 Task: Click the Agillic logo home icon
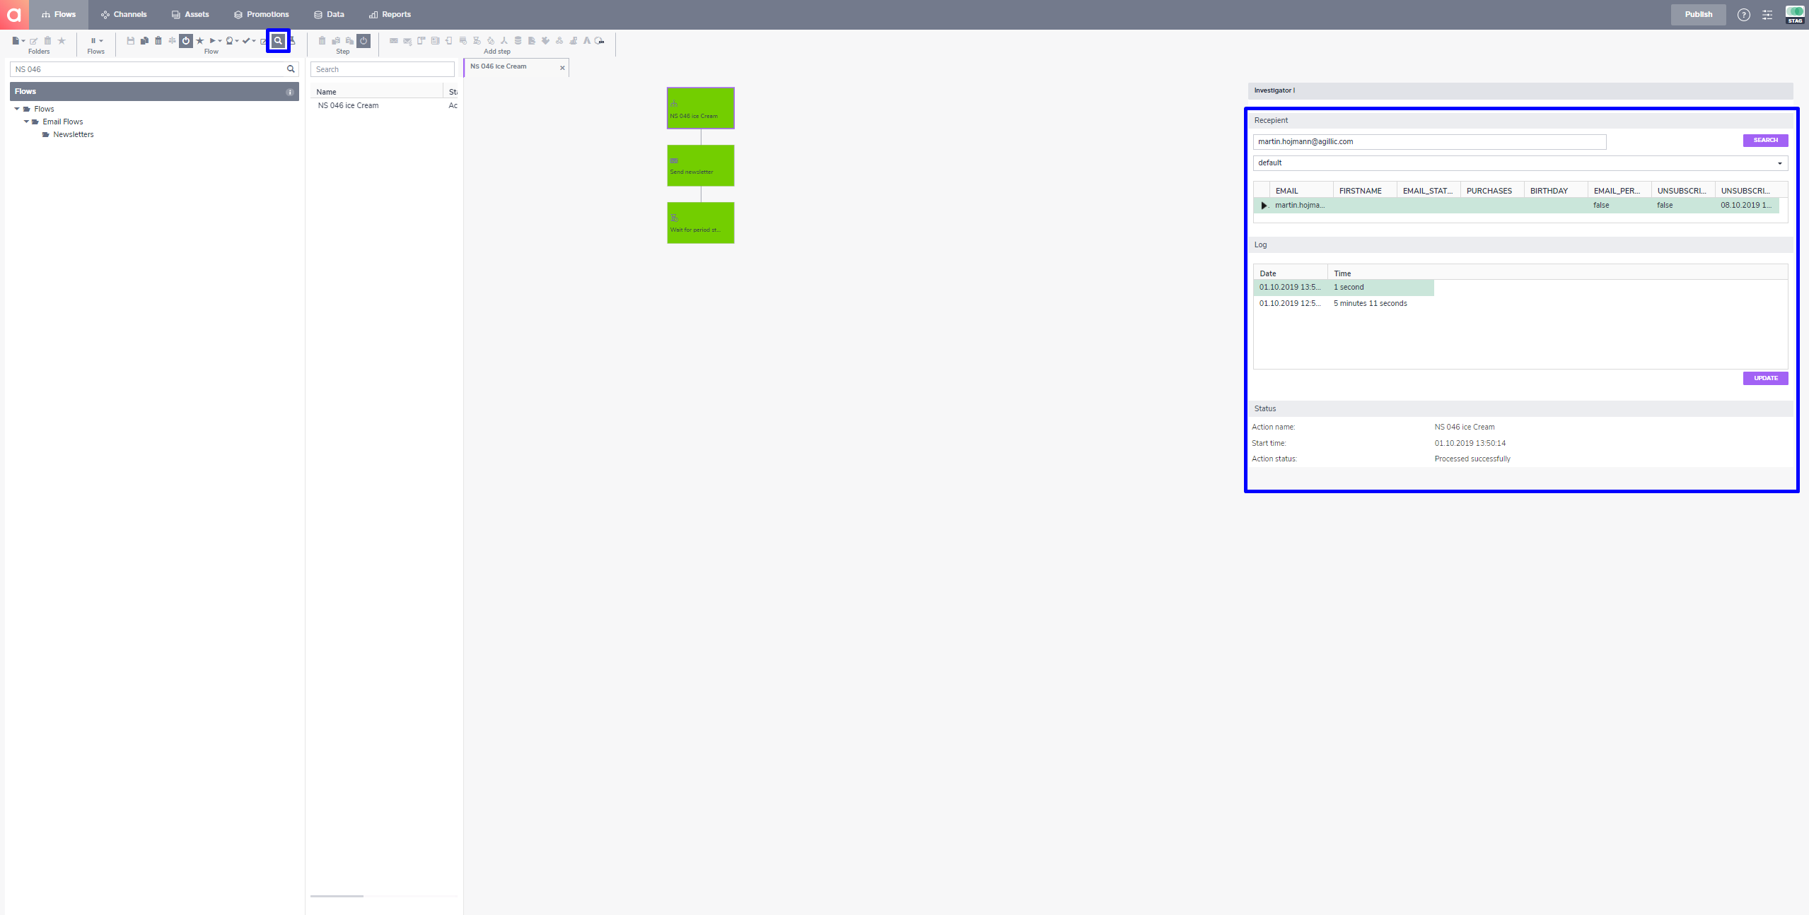13,14
